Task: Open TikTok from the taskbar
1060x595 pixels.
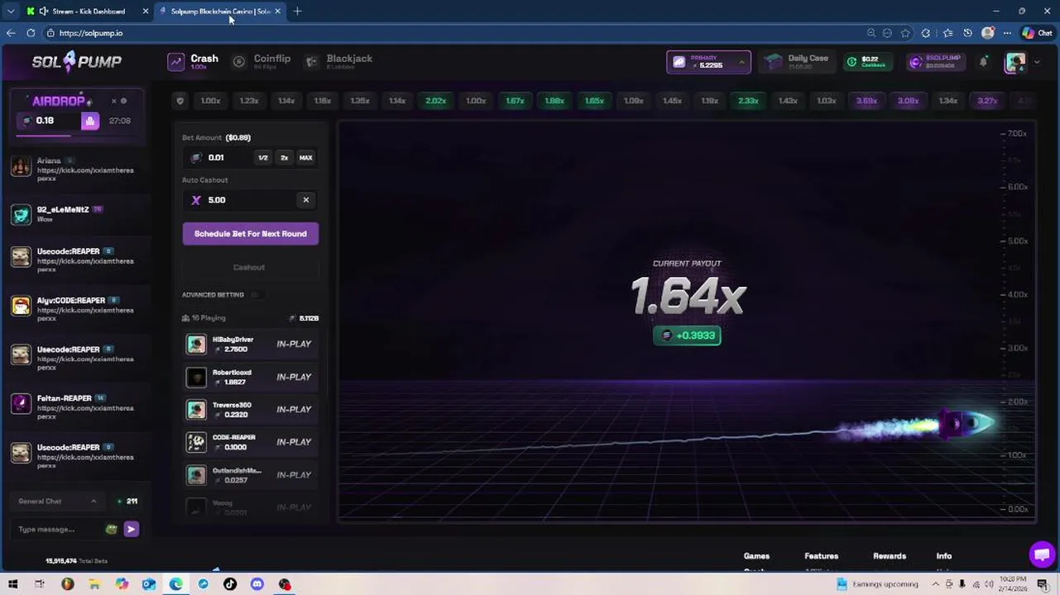Action: pyautogui.click(x=230, y=584)
